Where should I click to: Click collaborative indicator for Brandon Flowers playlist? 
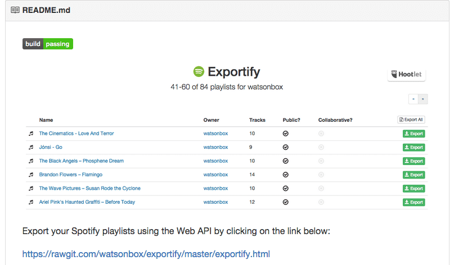[x=321, y=175]
